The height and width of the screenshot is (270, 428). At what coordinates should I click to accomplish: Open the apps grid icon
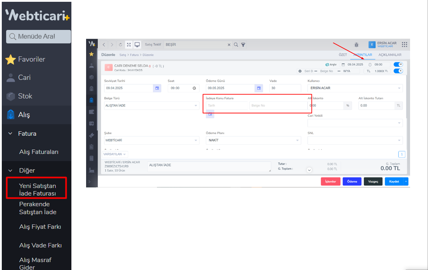[x=404, y=45]
